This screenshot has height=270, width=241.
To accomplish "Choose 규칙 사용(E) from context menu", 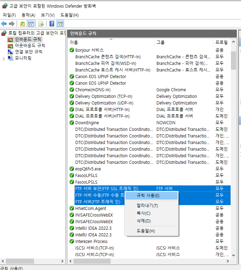I will tap(152, 196).
